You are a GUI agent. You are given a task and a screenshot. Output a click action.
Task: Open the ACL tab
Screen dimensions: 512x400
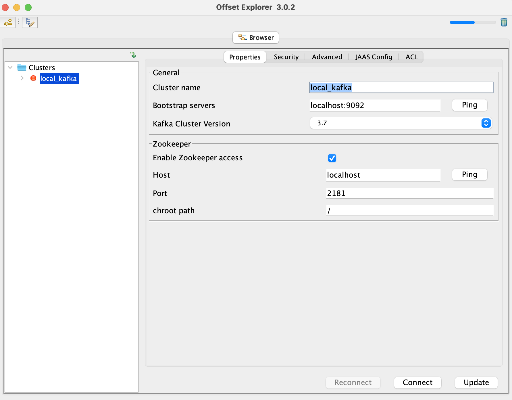coord(412,57)
